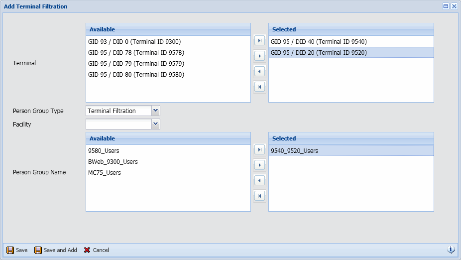Select GID 93 / DID 0 terminal

(x=134, y=42)
